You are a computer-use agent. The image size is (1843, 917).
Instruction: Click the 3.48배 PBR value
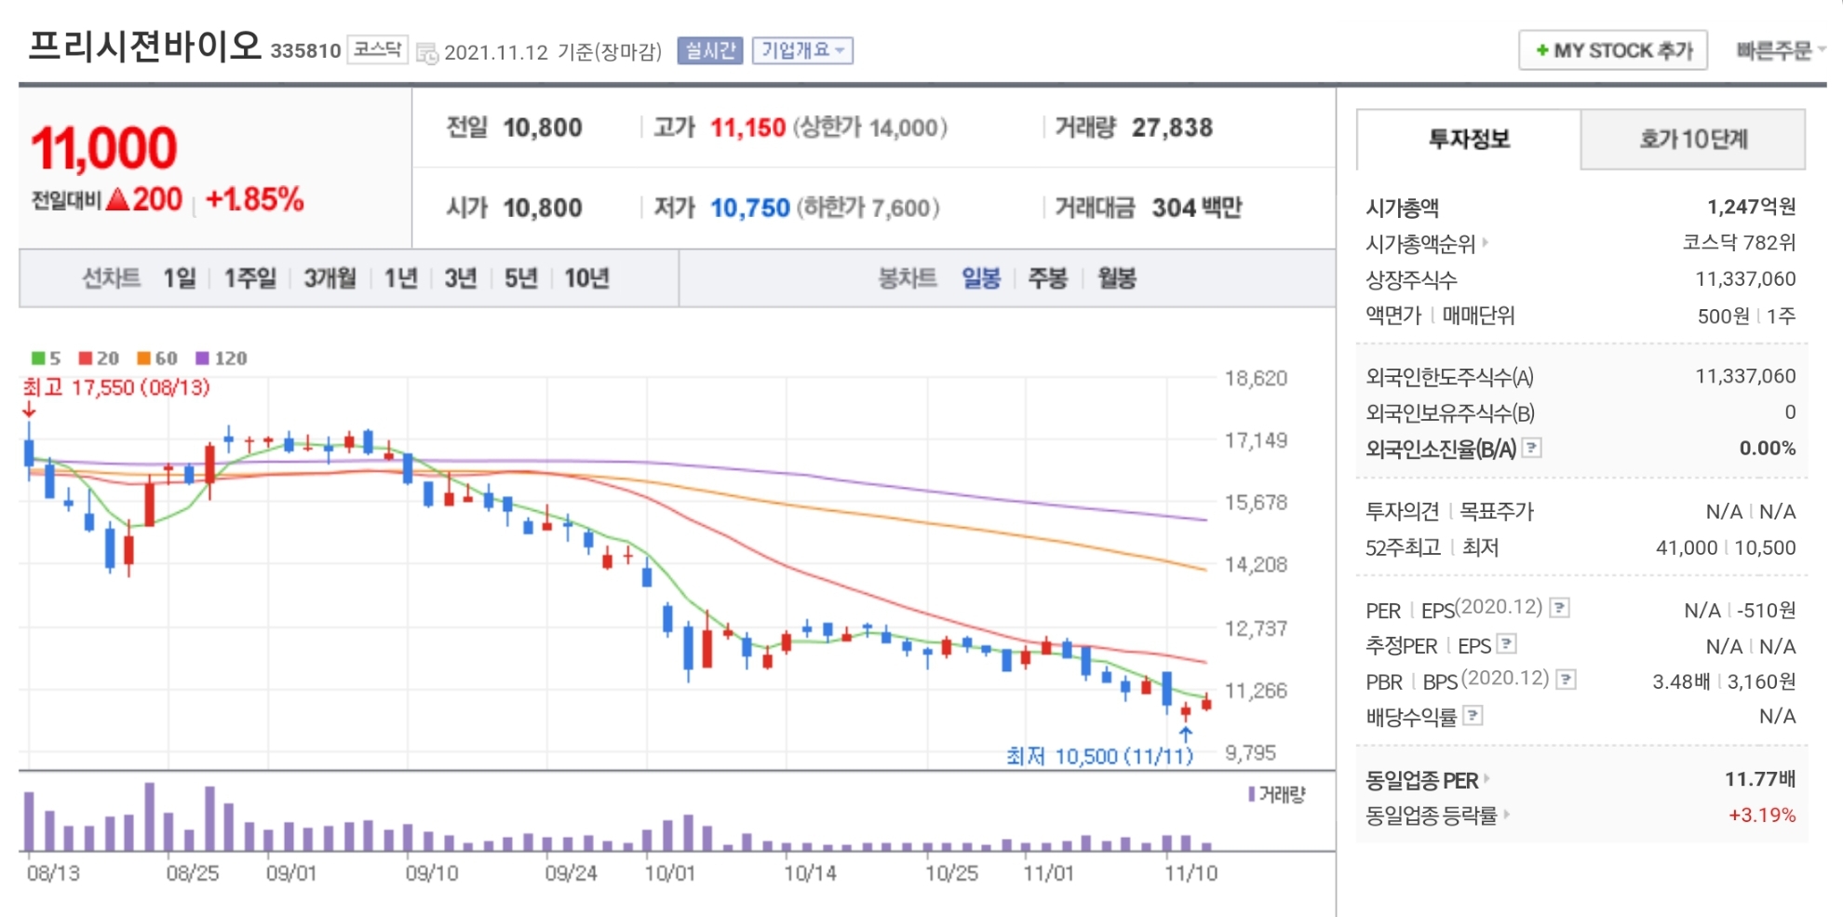[1681, 681]
